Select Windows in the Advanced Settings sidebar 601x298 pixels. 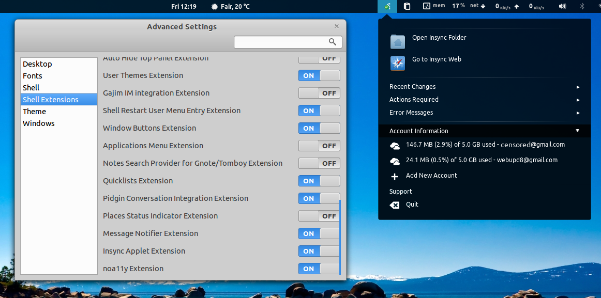tap(39, 123)
